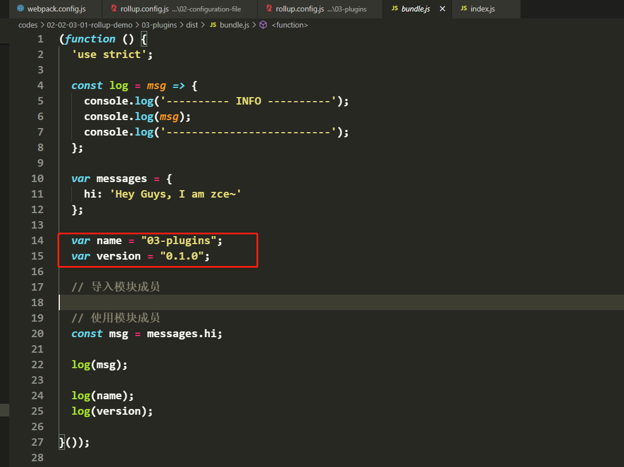This screenshot has height=467, width=624.
Task: Click log(name) call on line 24
Action: click(x=103, y=396)
